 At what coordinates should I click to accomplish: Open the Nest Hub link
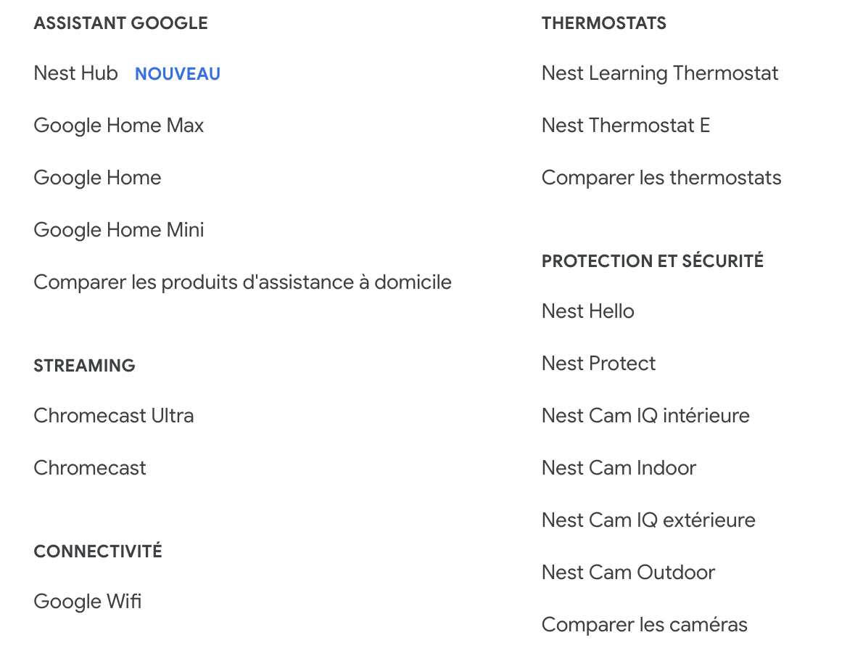75,73
